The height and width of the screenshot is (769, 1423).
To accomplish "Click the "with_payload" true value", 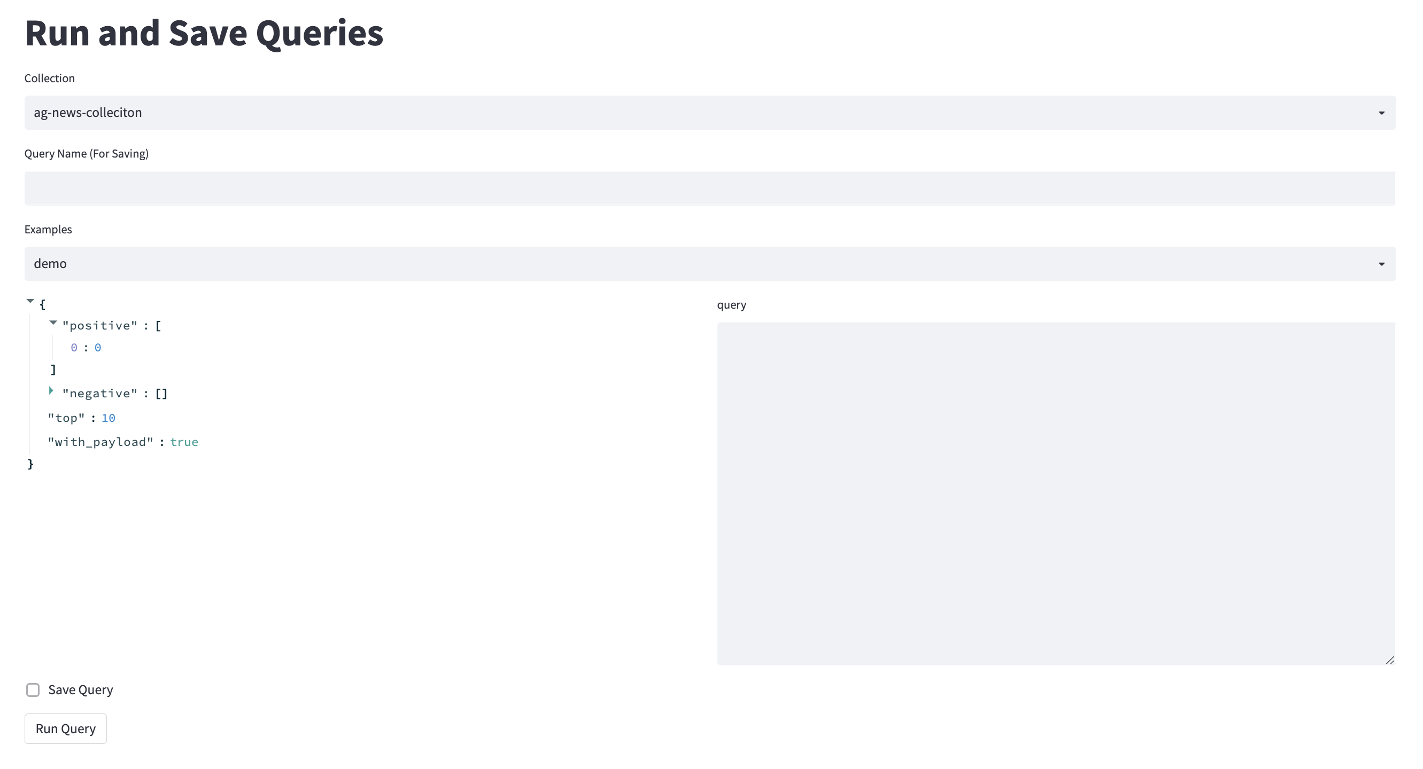I will [184, 442].
